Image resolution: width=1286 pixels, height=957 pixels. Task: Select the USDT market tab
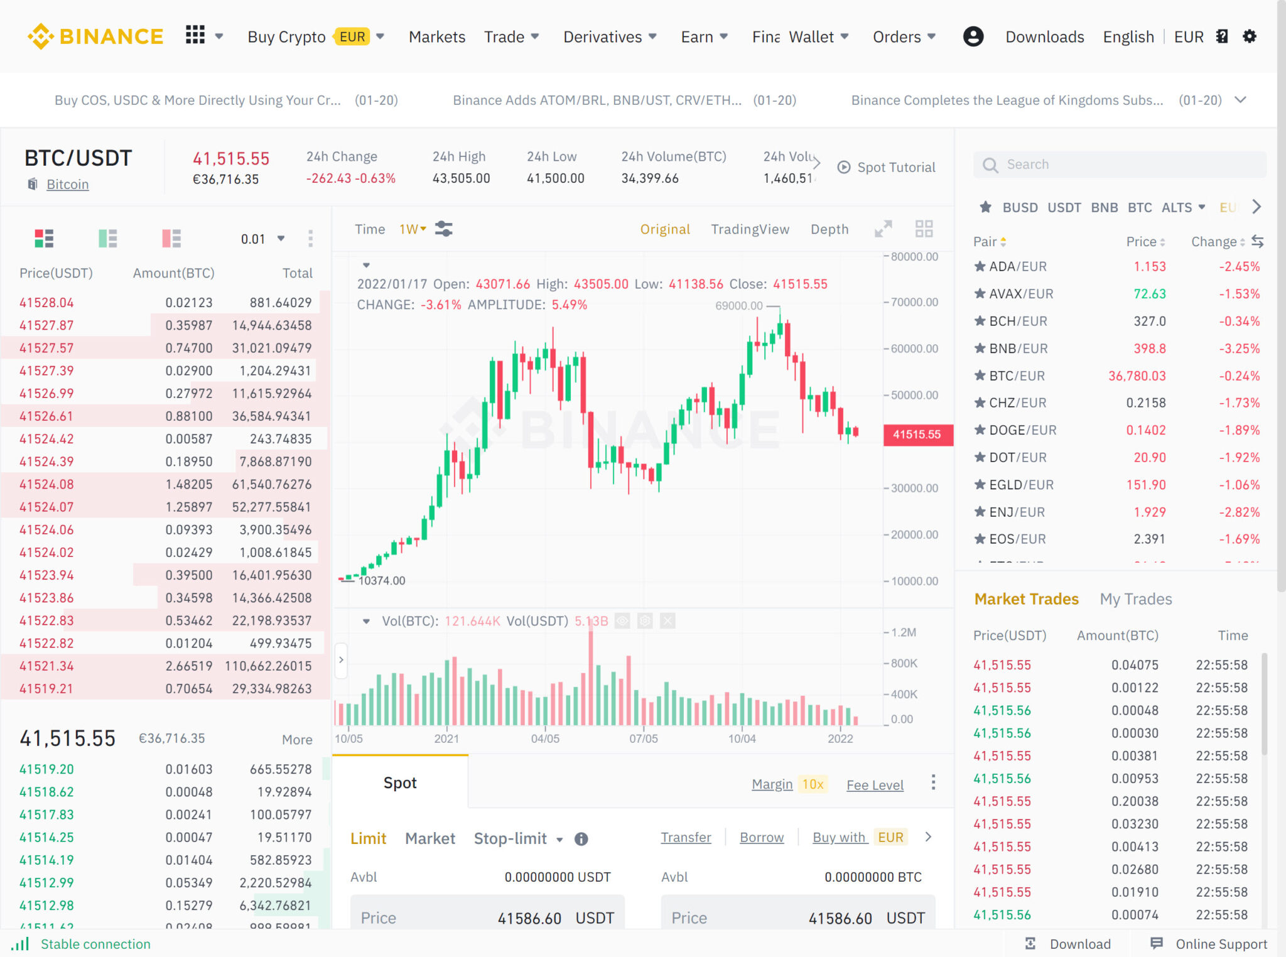(x=1064, y=207)
